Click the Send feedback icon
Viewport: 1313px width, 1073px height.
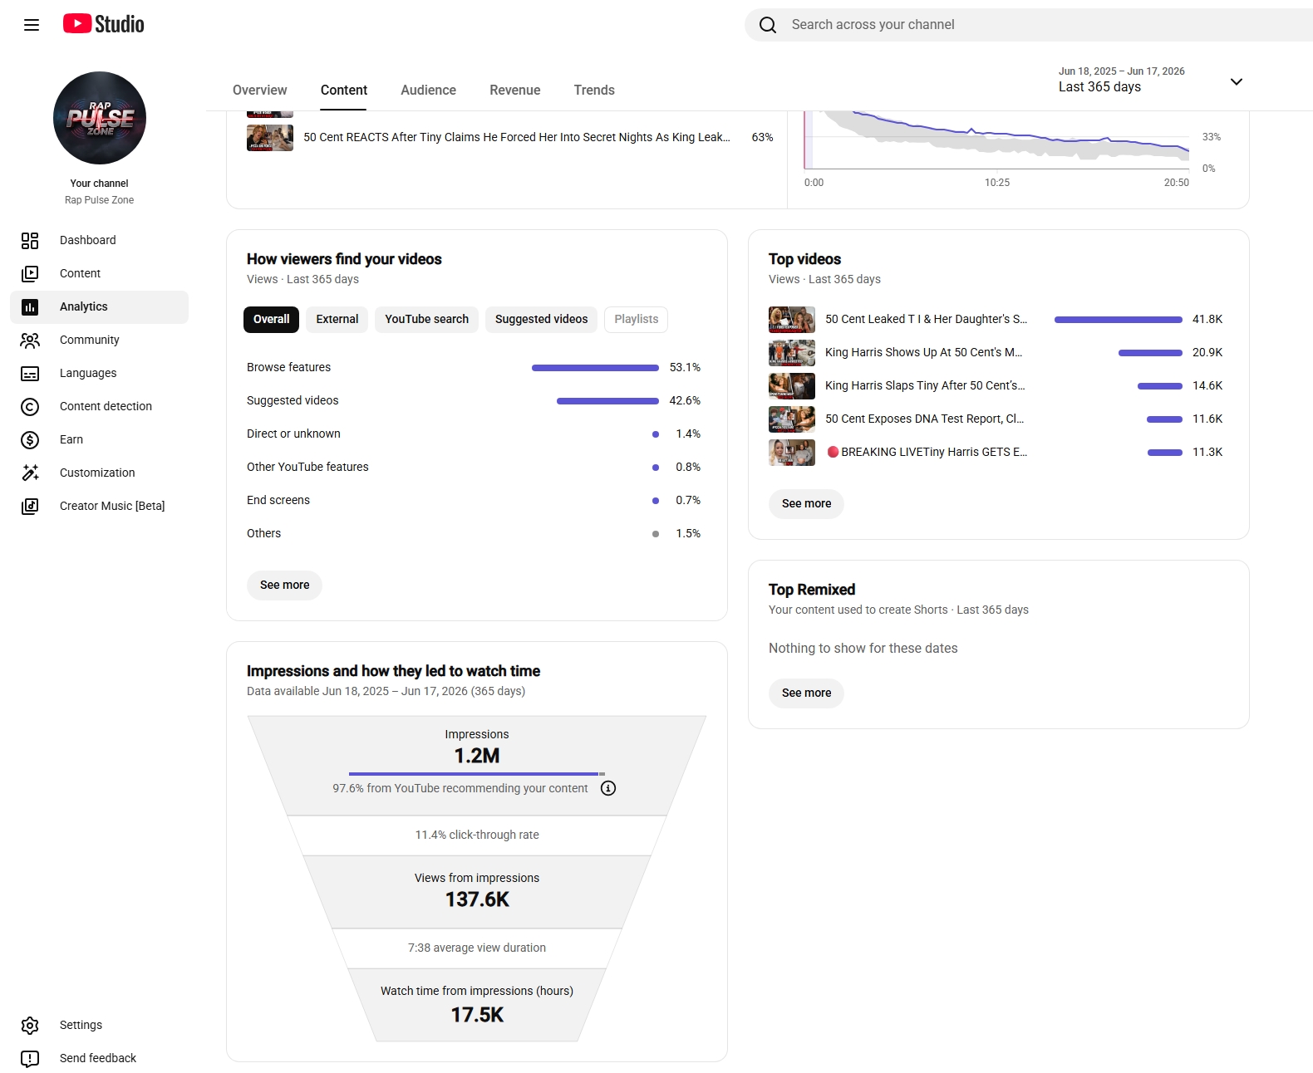30,1058
